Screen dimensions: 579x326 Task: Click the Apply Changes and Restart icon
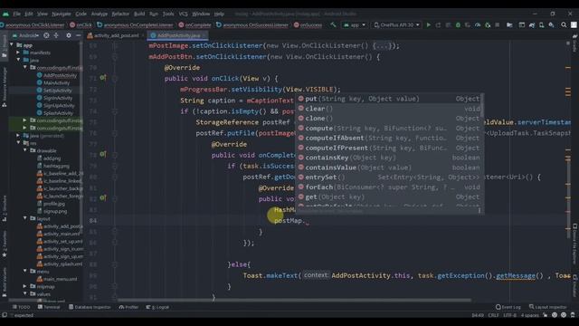click(x=438, y=24)
